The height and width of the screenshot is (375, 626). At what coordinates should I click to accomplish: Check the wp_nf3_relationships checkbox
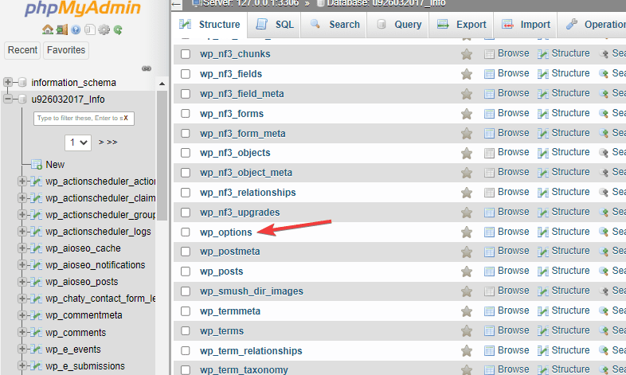186,193
